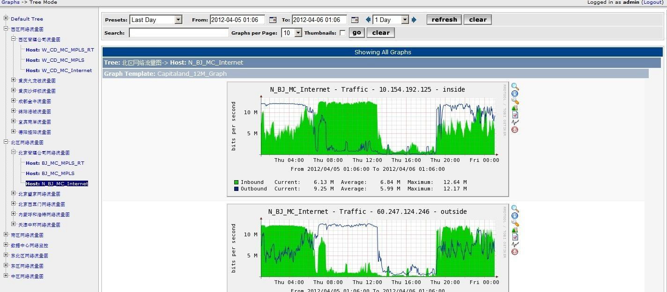This screenshot has height=292, width=667.
Task: Collapse the 北京管理公司网络流量图 node
Action: 14,153
